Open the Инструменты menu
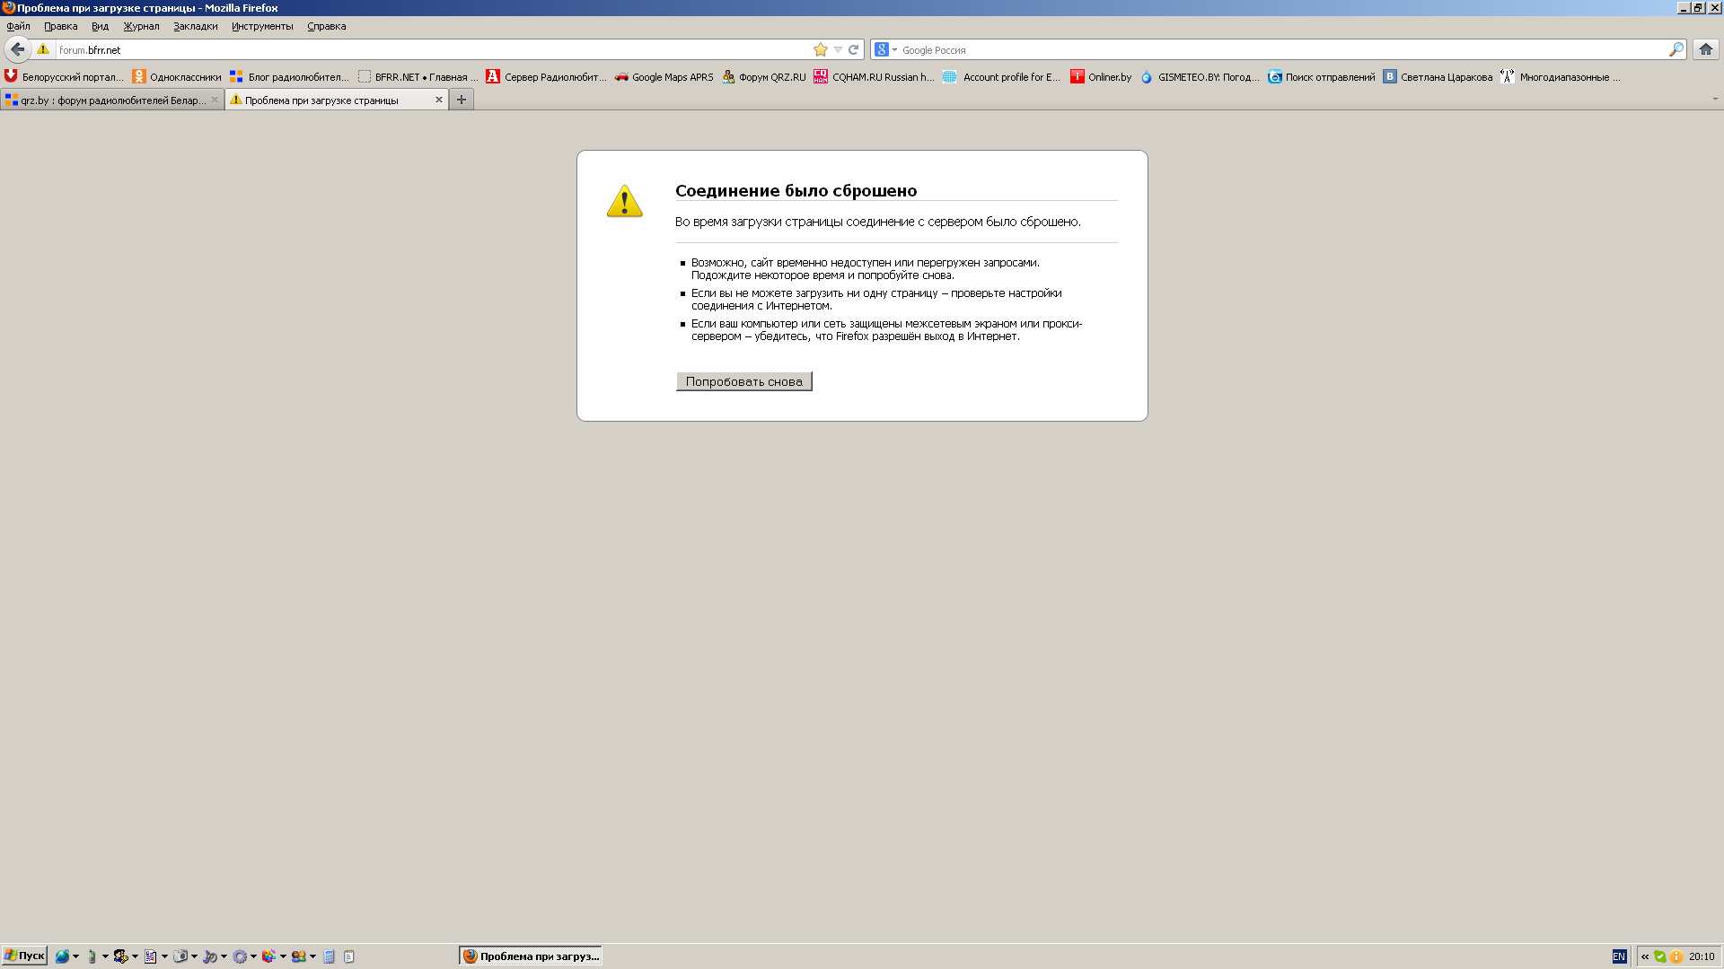Screen dimensions: 1724x969 coord(261,26)
